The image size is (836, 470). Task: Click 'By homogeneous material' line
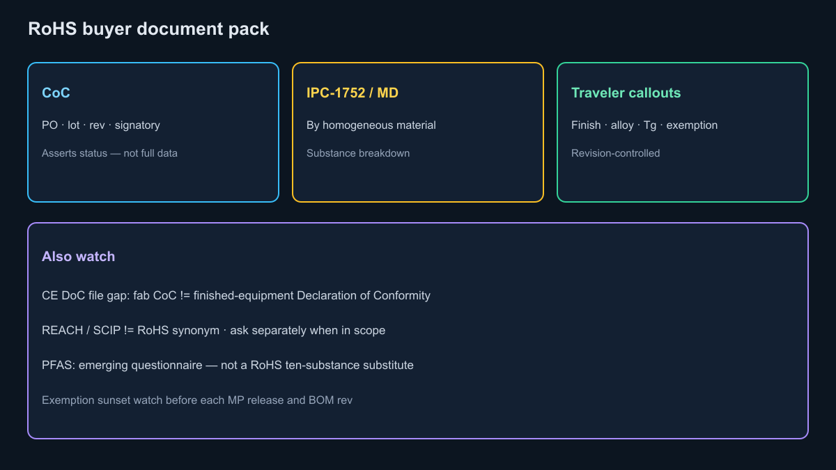pos(371,125)
